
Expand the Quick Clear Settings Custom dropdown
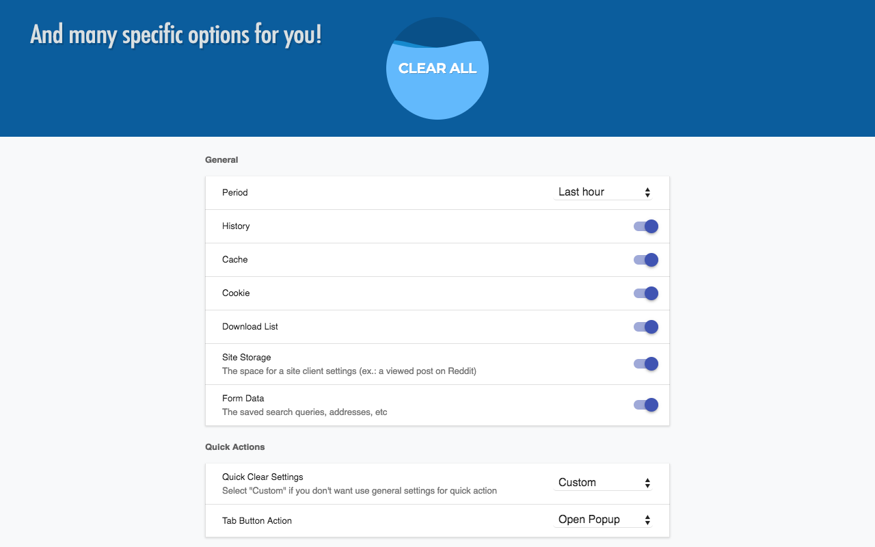click(x=603, y=483)
